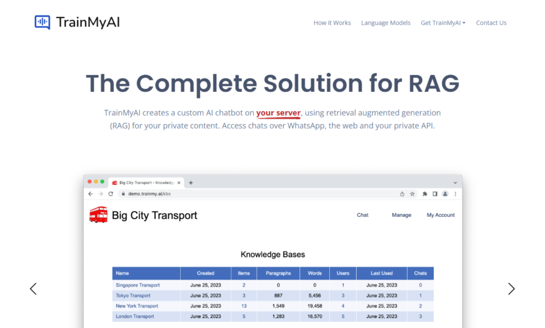Click the new tab plus icon
This screenshot has height=328, width=545.
[191, 183]
